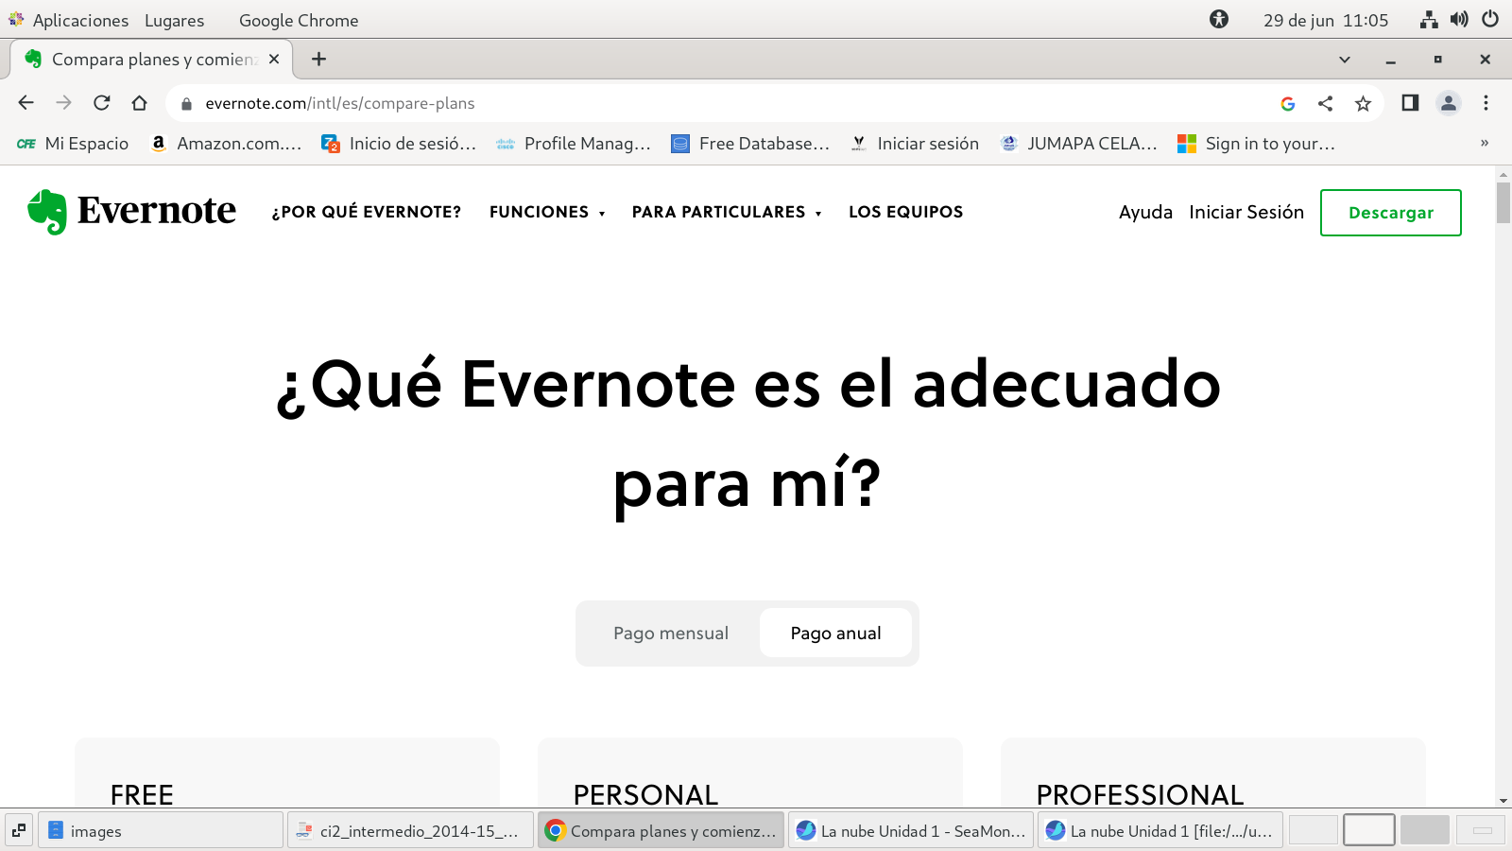Bookmark this page with the star icon
This screenshot has width=1512, height=851.
pyautogui.click(x=1363, y=104)
